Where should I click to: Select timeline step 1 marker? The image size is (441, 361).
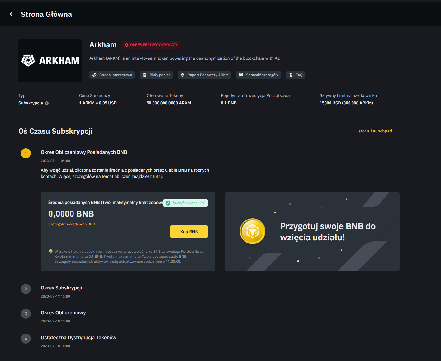26,153
